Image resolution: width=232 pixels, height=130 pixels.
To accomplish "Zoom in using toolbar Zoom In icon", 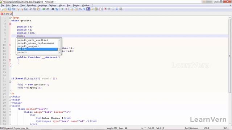I will 62,9.
